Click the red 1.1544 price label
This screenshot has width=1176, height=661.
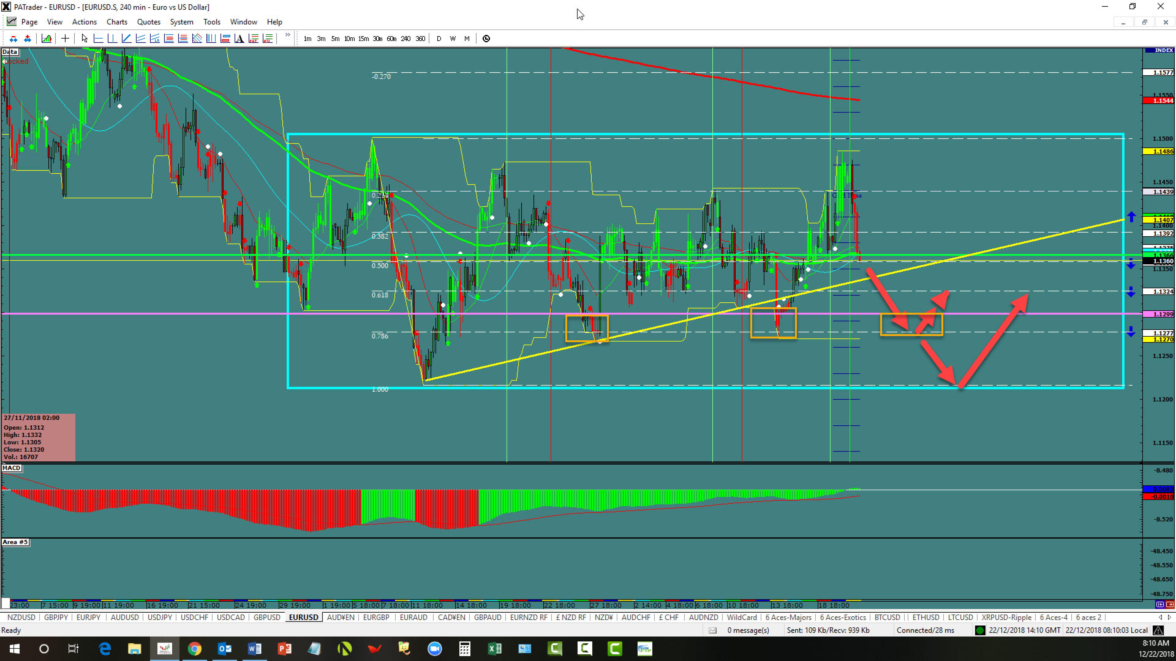coord(1159,100)
